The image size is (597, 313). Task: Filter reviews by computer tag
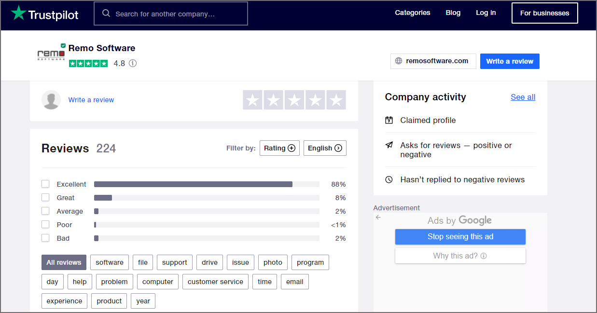coord(158,282)
